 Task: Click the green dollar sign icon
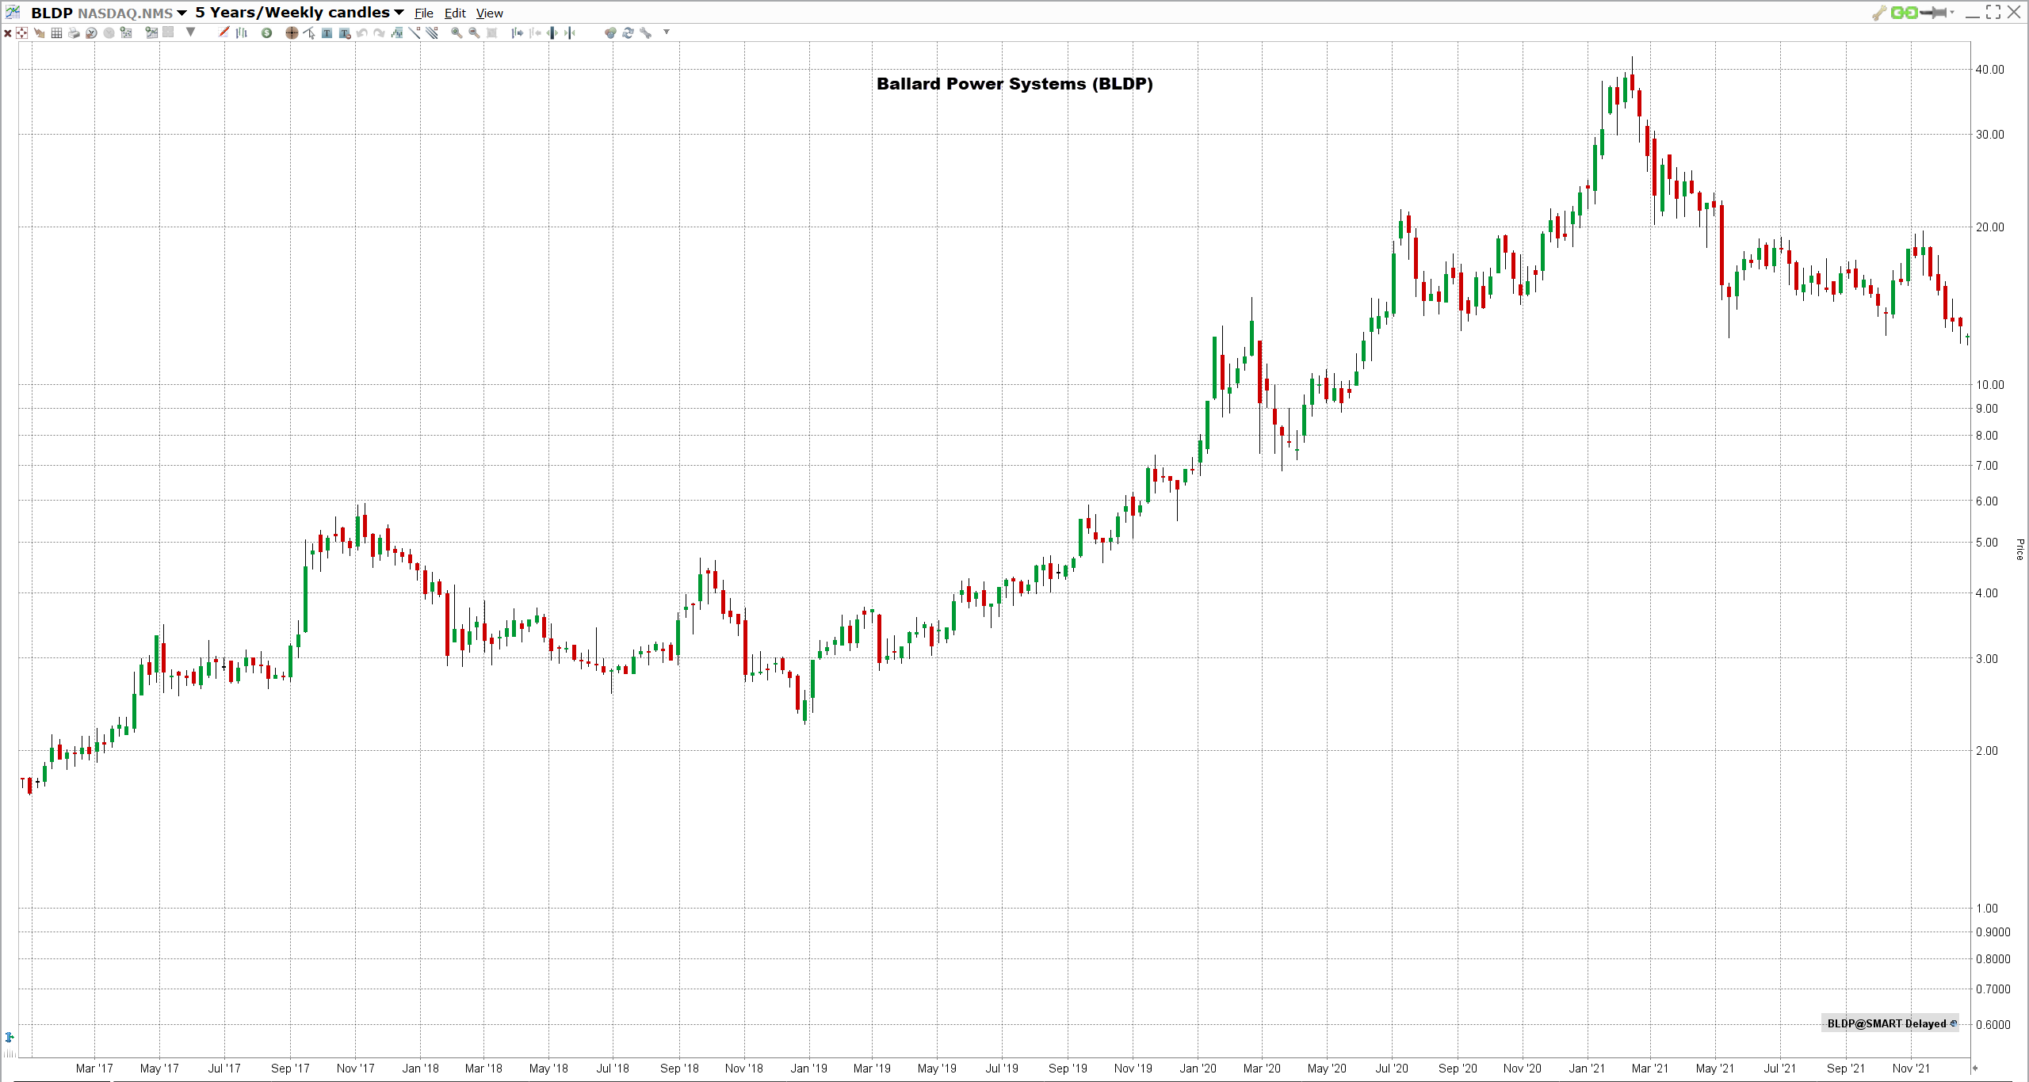coord(266,33)
